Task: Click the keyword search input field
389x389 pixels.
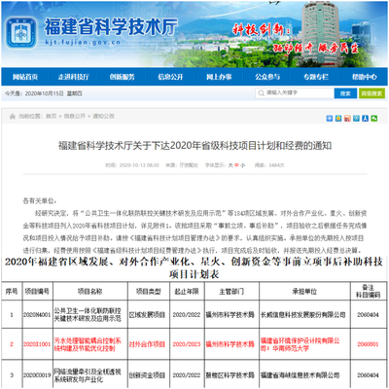Action: 295,93
